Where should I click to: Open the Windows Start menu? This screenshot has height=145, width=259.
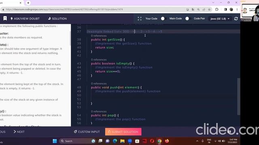click(x=55, y=141)
